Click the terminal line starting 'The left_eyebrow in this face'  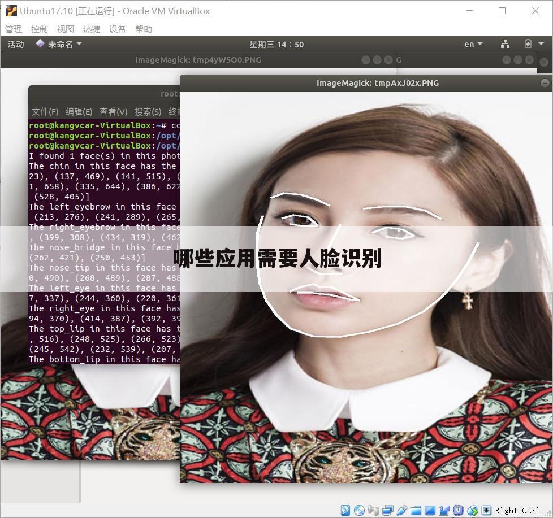(x=103, y=207)
